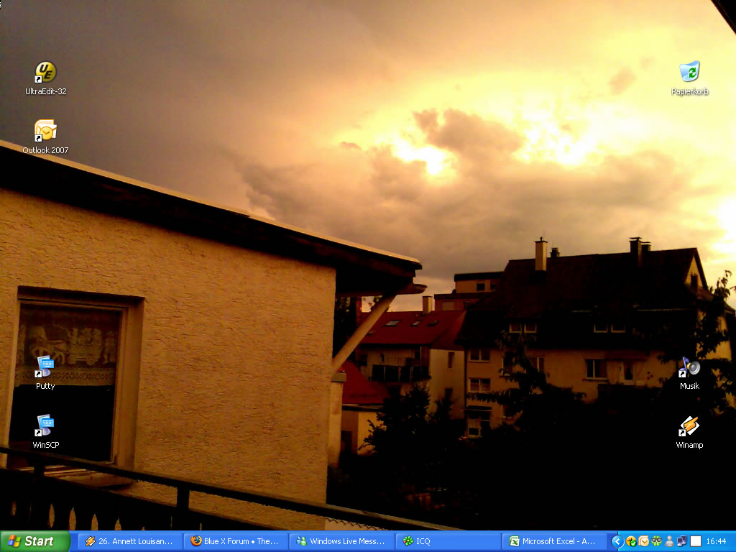Image resolution: width=736 pixels, height=552 pixels.
Task: Click the Winamp desktop icon
Action: (689, 426)
